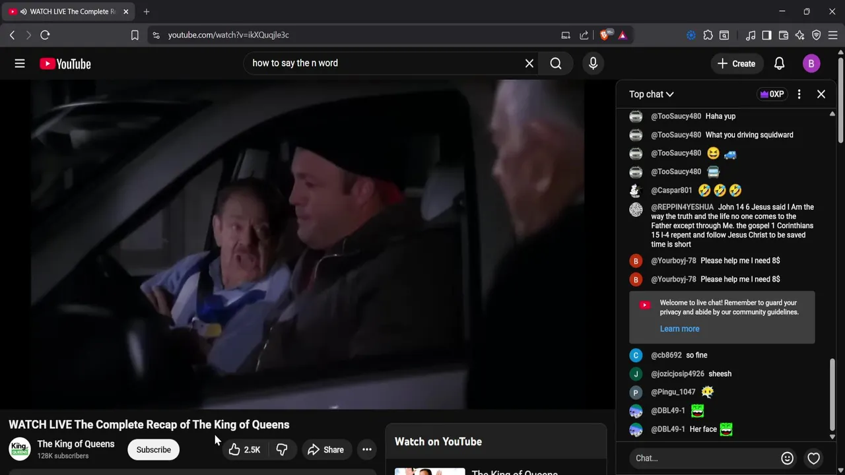The width and height of the screenshot is (845, 475).
Task: Open Brave playlist music note icon
Action: coord(751,35)
